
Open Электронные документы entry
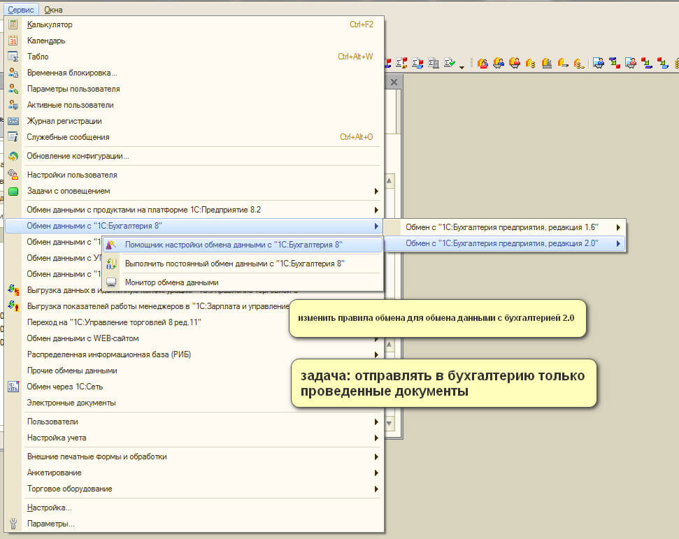(71, 403)
